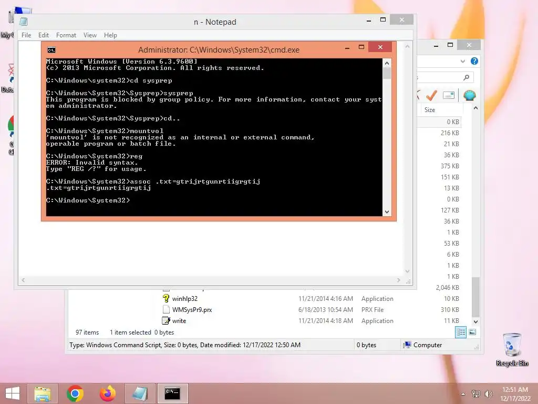The image size is (538, 404).
Task: Open the Windows Start button
Action: click(12, 393)
